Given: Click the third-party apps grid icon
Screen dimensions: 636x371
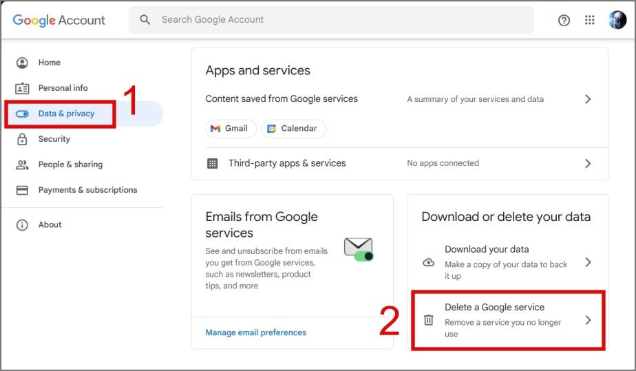Looking at the screenshot, I should pos(212,163).
